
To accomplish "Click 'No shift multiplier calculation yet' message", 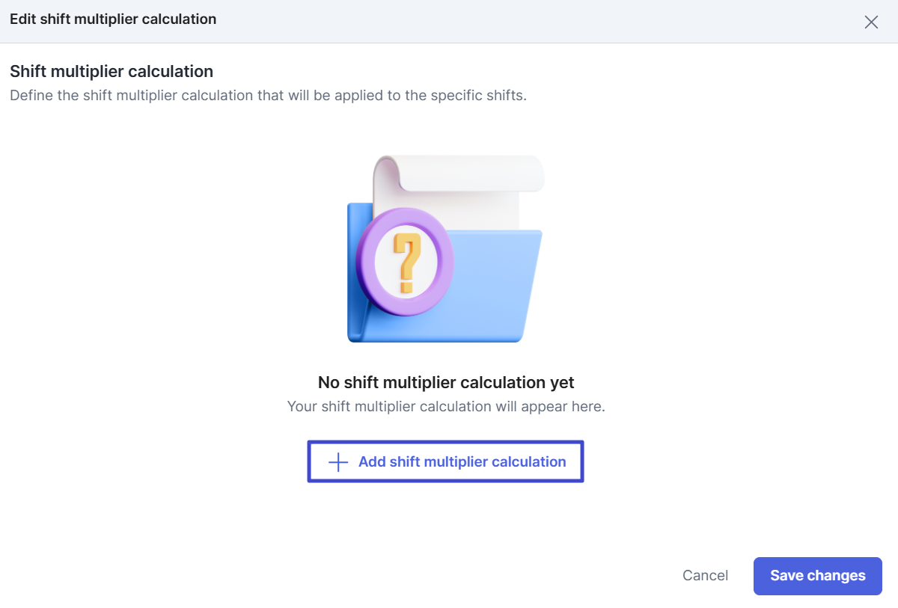I will click(446, 383).
